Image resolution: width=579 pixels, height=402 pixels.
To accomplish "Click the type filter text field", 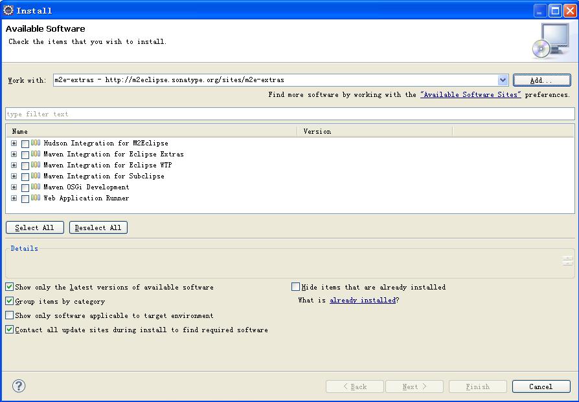I will [290, 114].
